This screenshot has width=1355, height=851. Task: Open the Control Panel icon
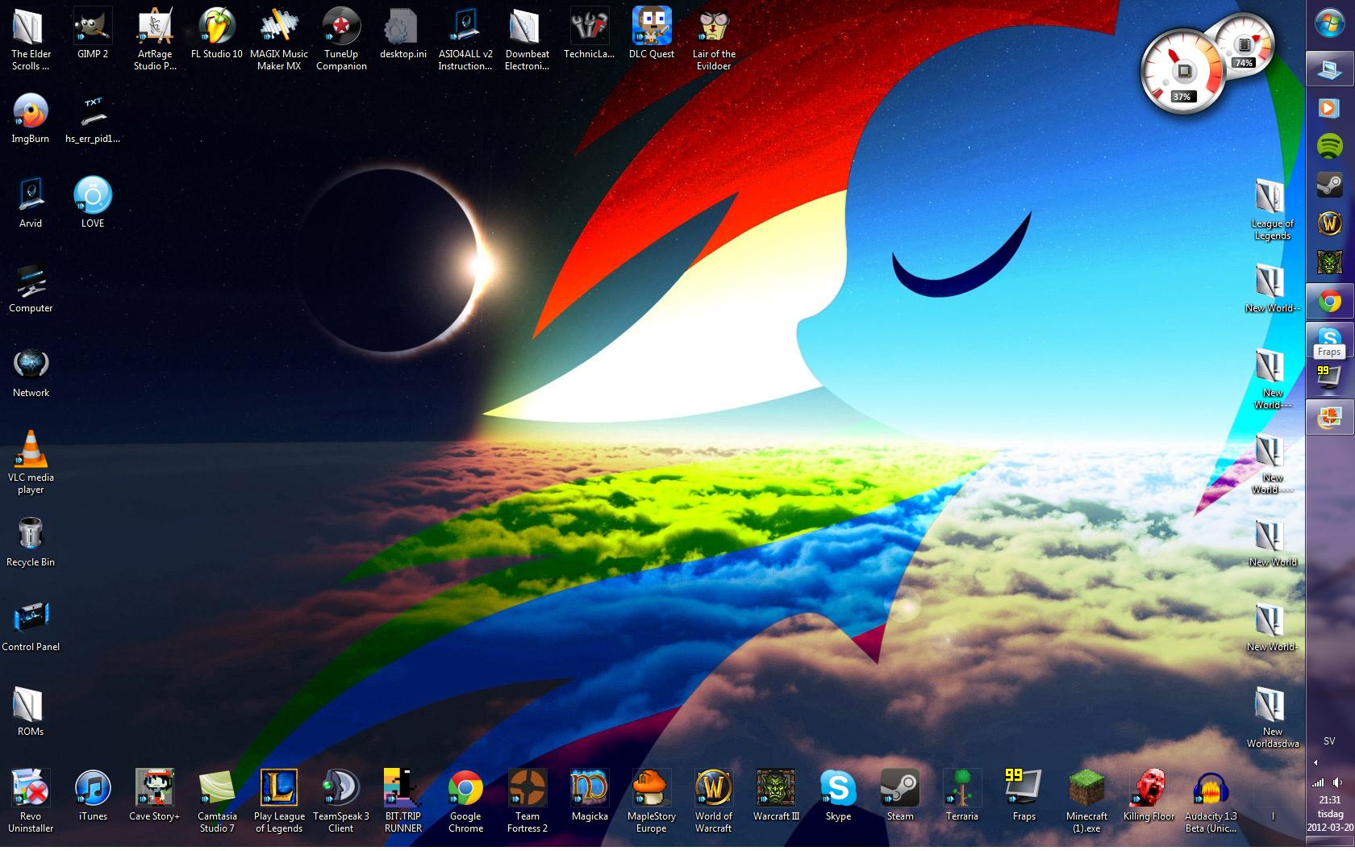point(31,626)
